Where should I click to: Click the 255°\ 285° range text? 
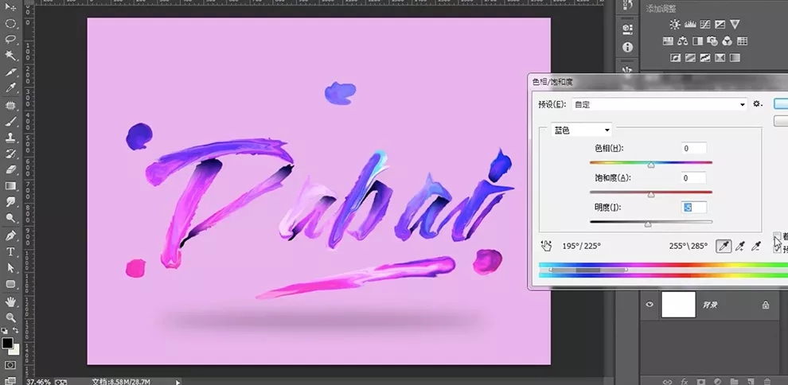click(x=689, y=246)
